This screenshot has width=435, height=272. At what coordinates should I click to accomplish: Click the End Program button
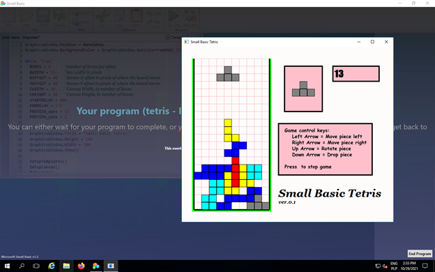pyautogui.click(x=420, y=254)
